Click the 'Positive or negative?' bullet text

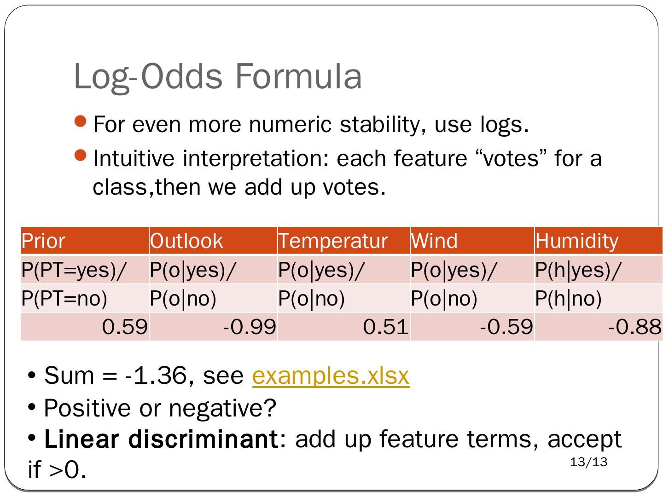click(160, 408)
